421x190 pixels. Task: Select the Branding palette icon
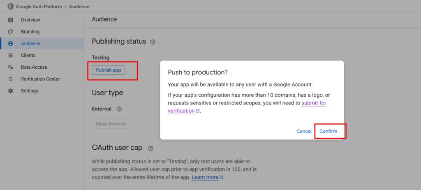10,32
